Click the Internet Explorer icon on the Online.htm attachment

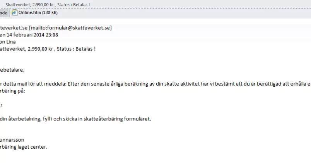click(x=14, y=13)
